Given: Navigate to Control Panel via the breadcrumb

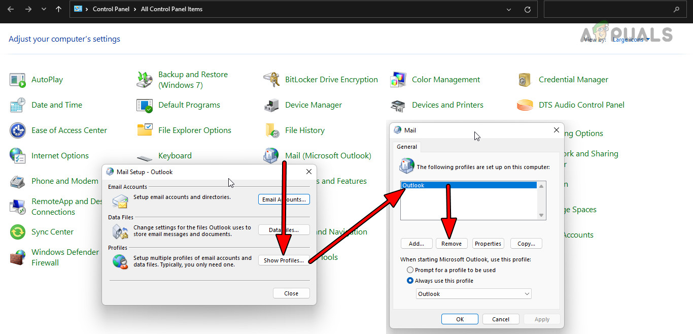Looking at the screenshot, I should click(x=111, y=9).
